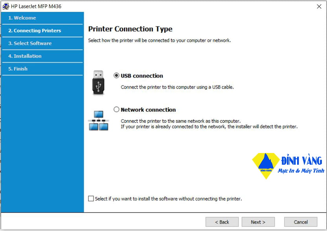The width and height of the screenshot is (327, 231).
Task: Open step 5. Finish
Action: point(42,69)
